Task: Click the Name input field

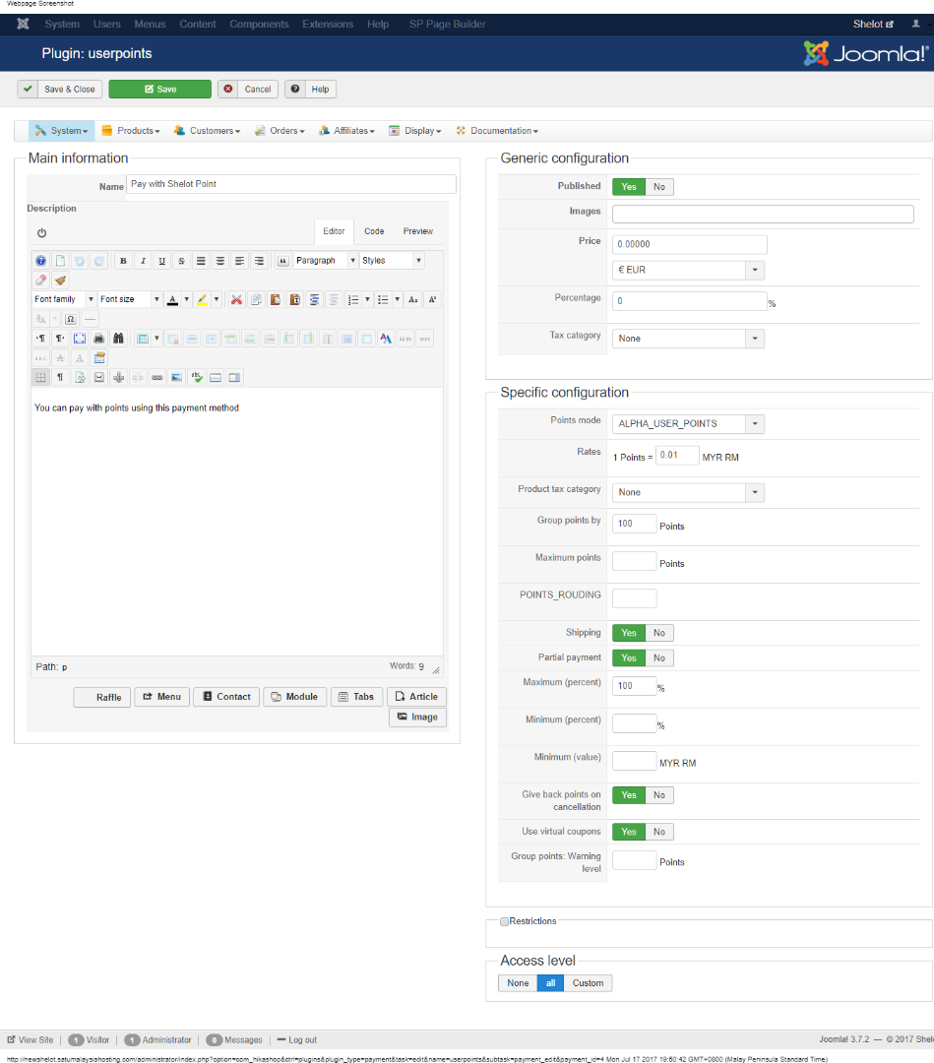Action: [290, 184]
